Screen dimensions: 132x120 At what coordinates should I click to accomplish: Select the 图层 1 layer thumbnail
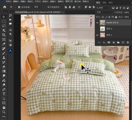click(x=102, y=35)
